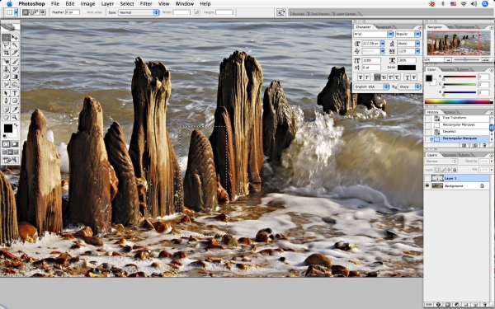Open the Select menu

[126, 4]
